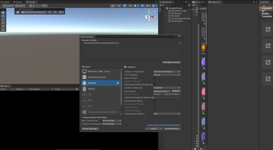Open Display 1 dropdown in Game view

[21, 89]
